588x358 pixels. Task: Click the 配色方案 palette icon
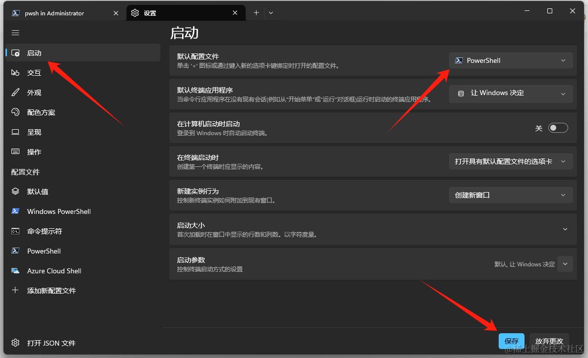point(15,112)
